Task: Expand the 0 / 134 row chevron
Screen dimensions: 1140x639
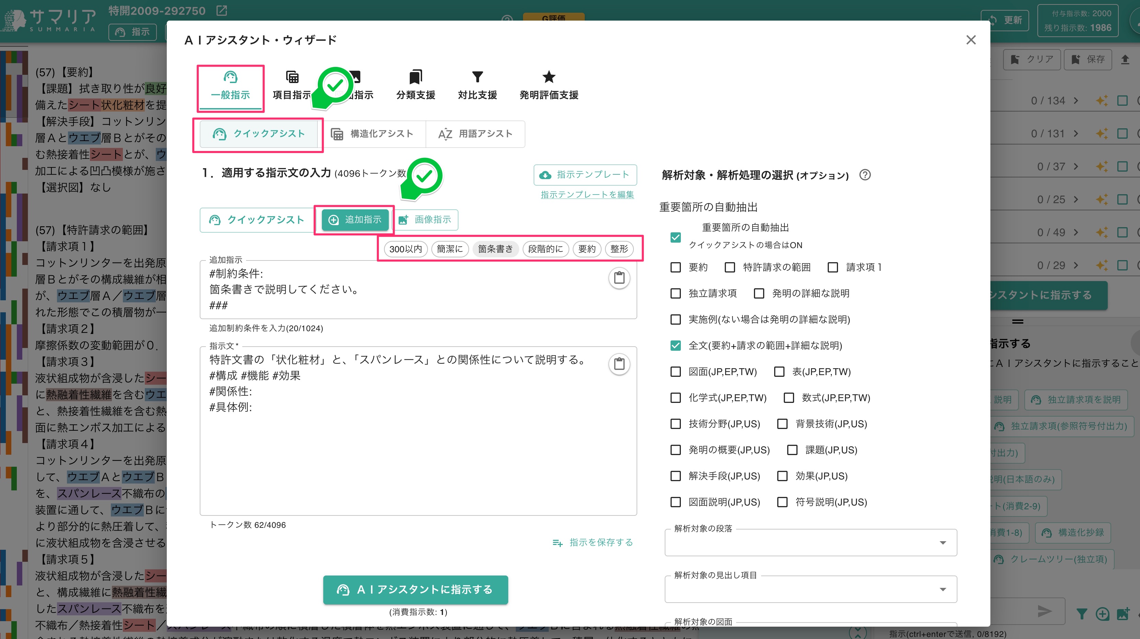Action: pyautogui.click(x=1076, y=101)
